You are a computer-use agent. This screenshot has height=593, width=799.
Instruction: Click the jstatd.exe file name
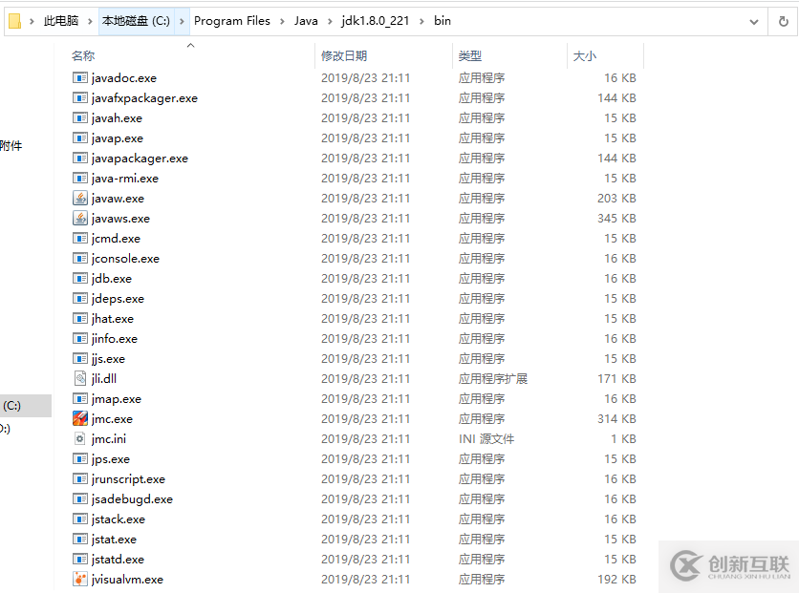pyautogui.click(x=118, y=560)
